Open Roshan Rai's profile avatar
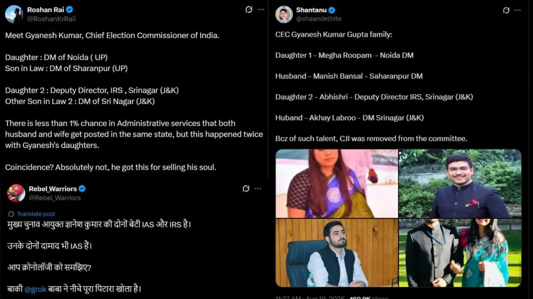 (x=14, y=14)
